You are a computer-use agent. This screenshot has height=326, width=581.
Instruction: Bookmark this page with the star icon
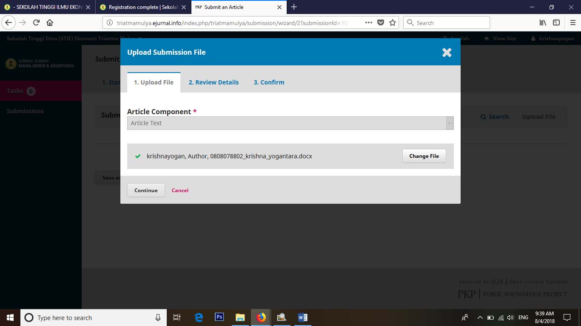393,22
